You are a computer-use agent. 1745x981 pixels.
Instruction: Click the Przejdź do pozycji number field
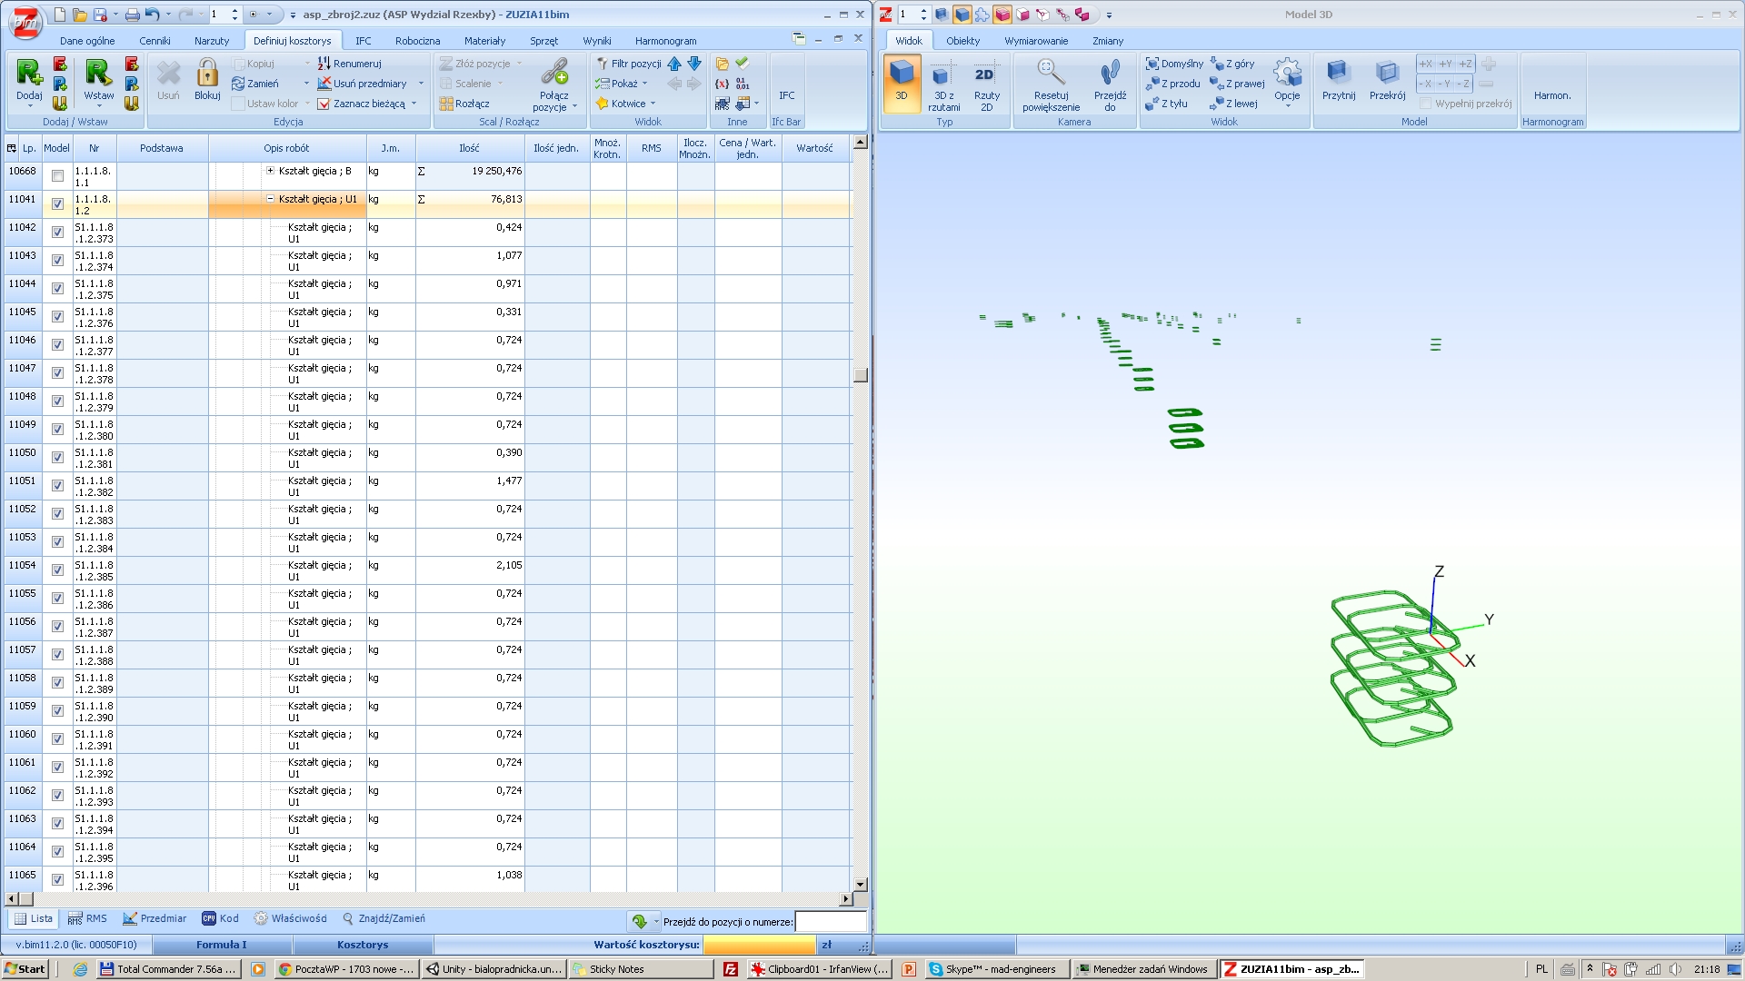[830, 921]
